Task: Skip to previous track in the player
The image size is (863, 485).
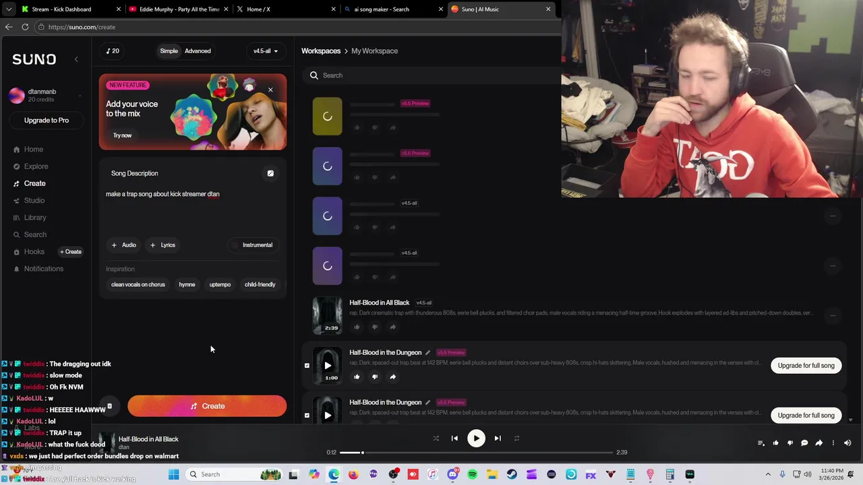Action: (454, 438)
